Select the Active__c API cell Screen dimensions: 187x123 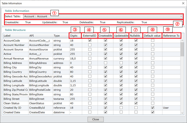[x=41, y=54]
